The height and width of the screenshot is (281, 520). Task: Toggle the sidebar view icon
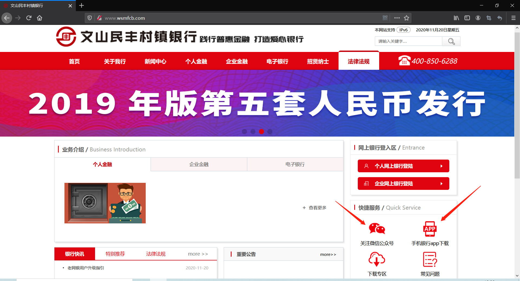tap(467, 18)
